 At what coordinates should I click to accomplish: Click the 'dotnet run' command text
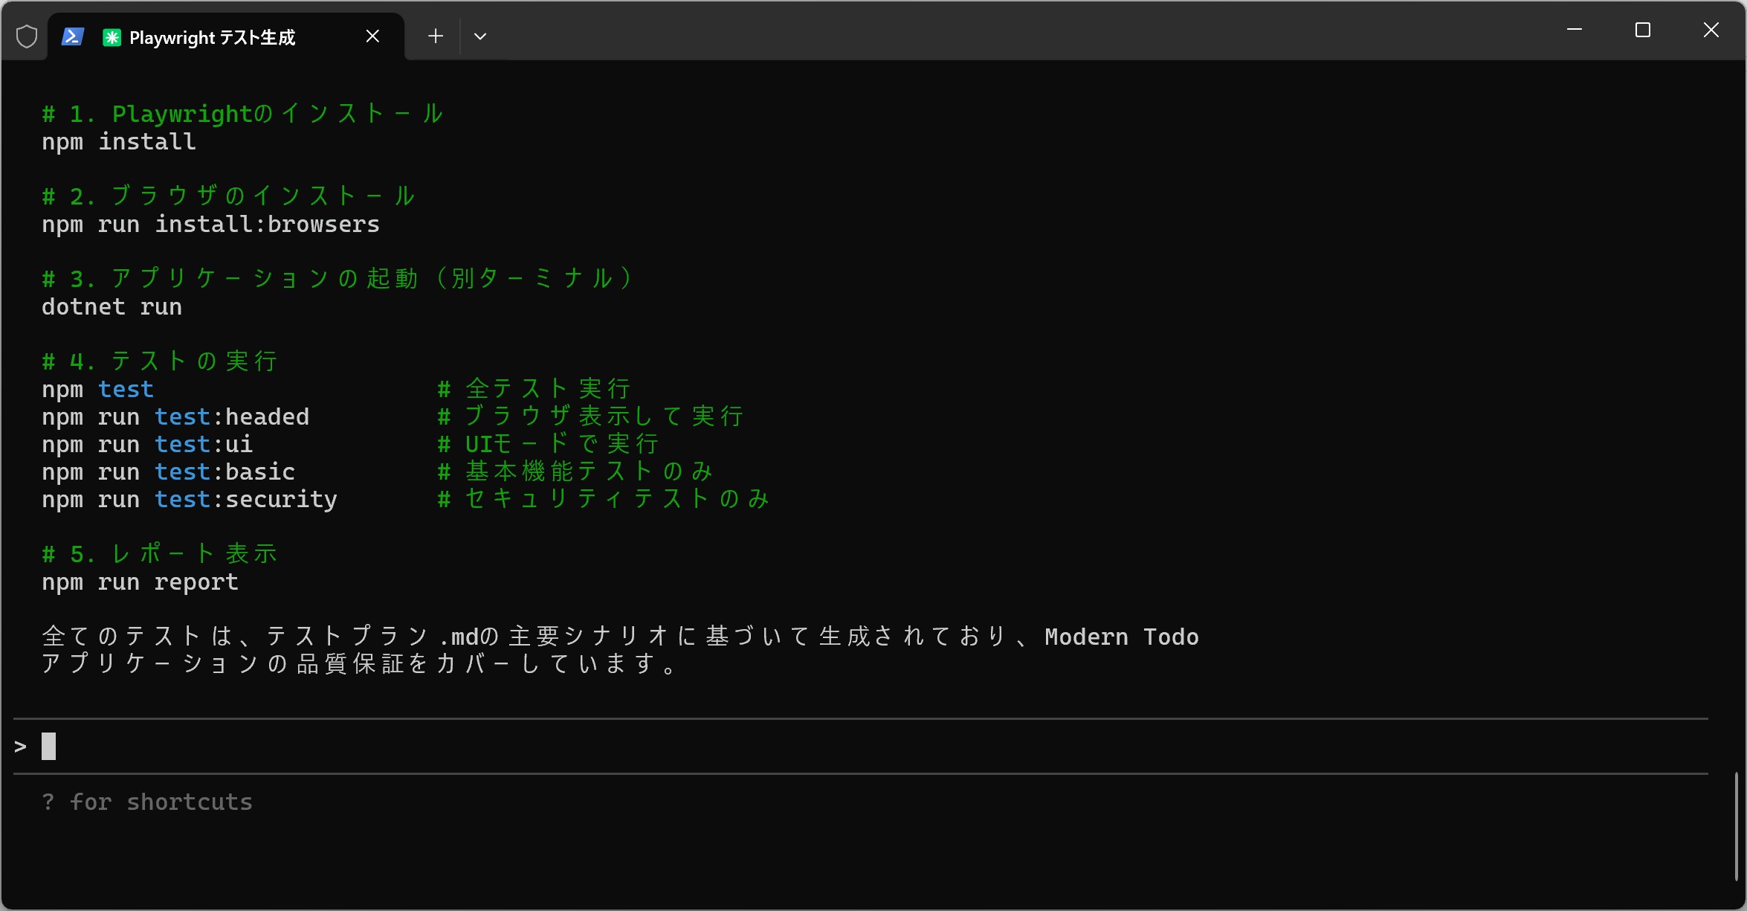112,306
